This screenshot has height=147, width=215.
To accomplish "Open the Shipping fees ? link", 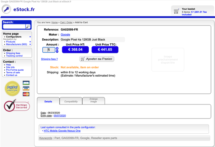I will [x=49, y=59].
